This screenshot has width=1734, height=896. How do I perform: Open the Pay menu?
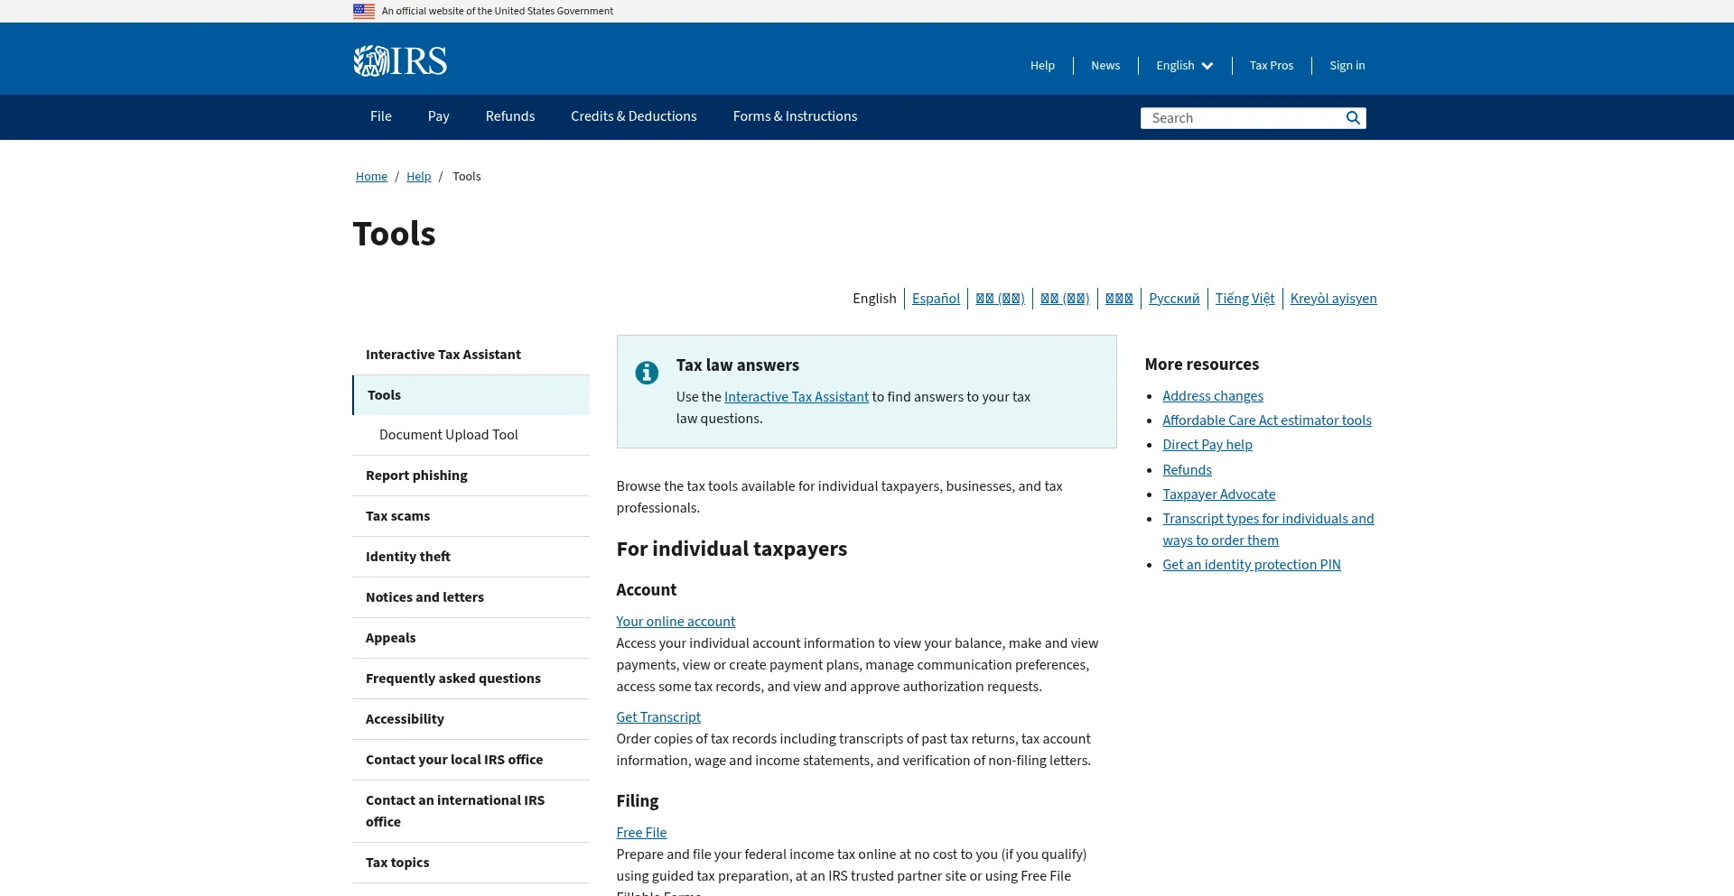tap(439, 116)
